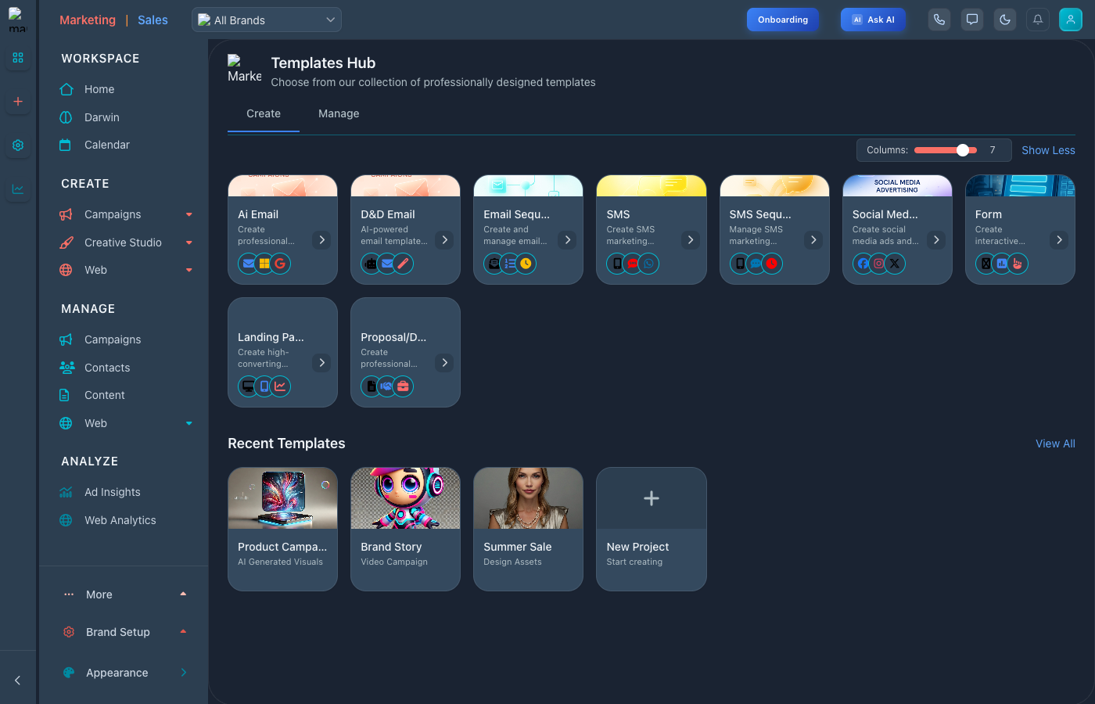This screenshot has width=1095, height=704.
Task: Click the Show Less link
Action: [x=1048, y=150]
